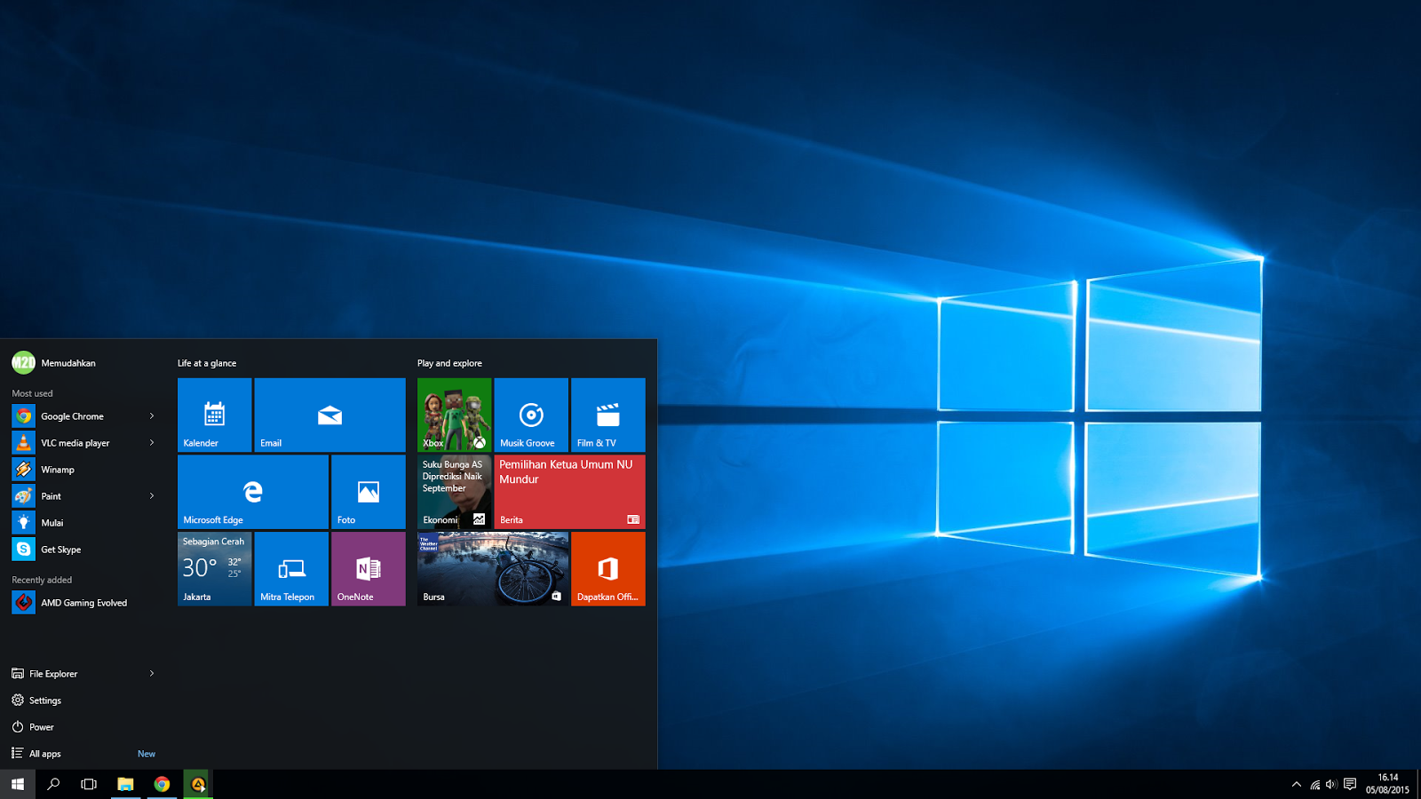The image size is (1421, 799).
Task: Open the Bursa store tile
Action: pos(493,569)
